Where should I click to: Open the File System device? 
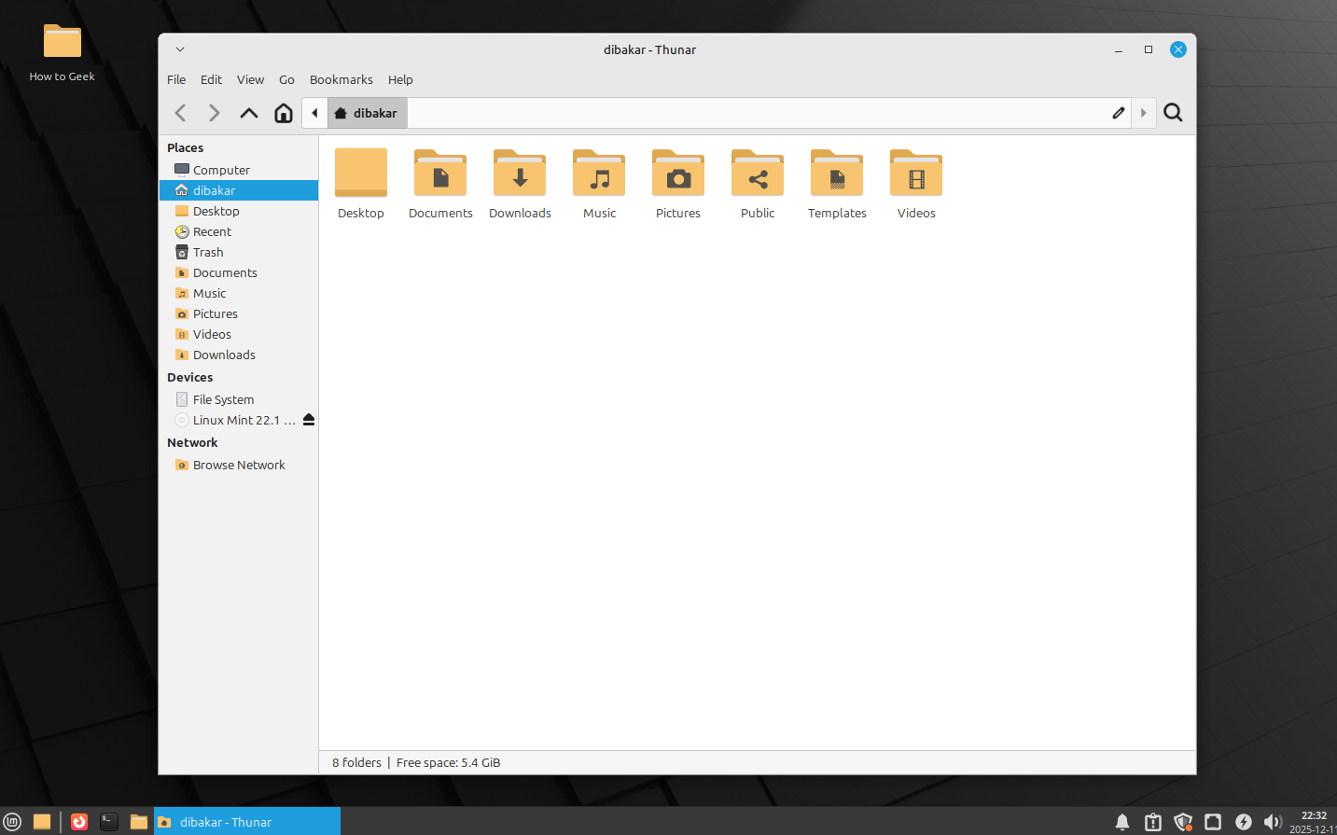point(223,399)
